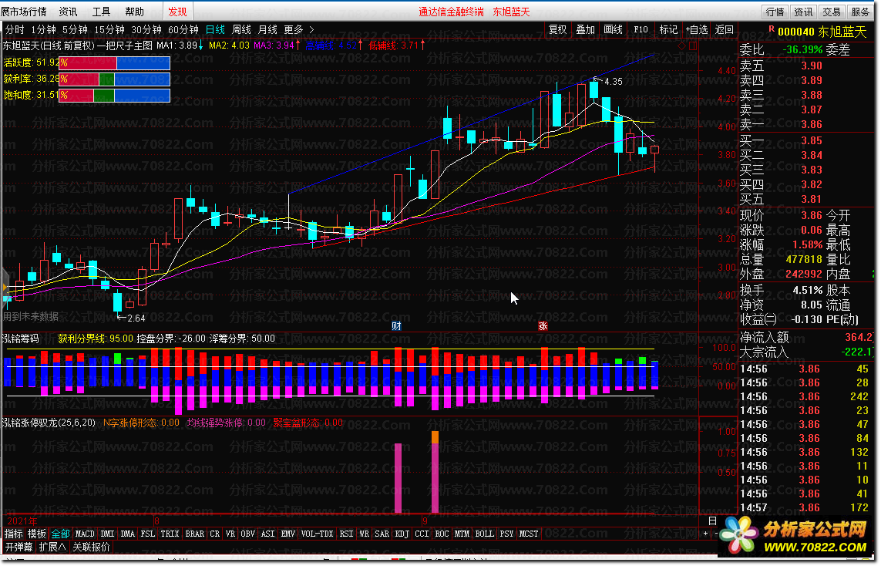Click the 4.35 high price label

614,82
